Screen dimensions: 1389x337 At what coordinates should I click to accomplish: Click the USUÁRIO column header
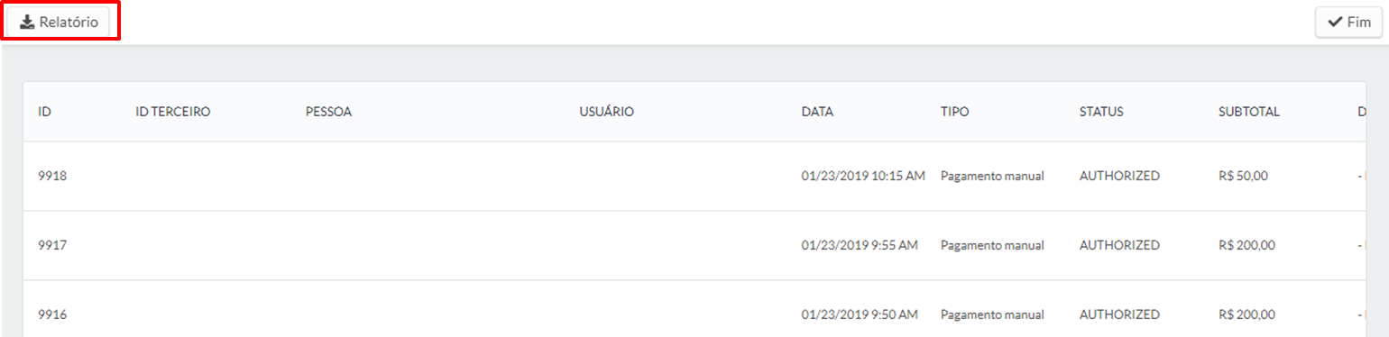click(x=606, y=112)
